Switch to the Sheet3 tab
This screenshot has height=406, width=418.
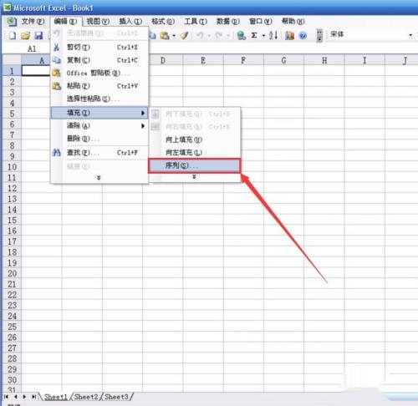(116, 397)
